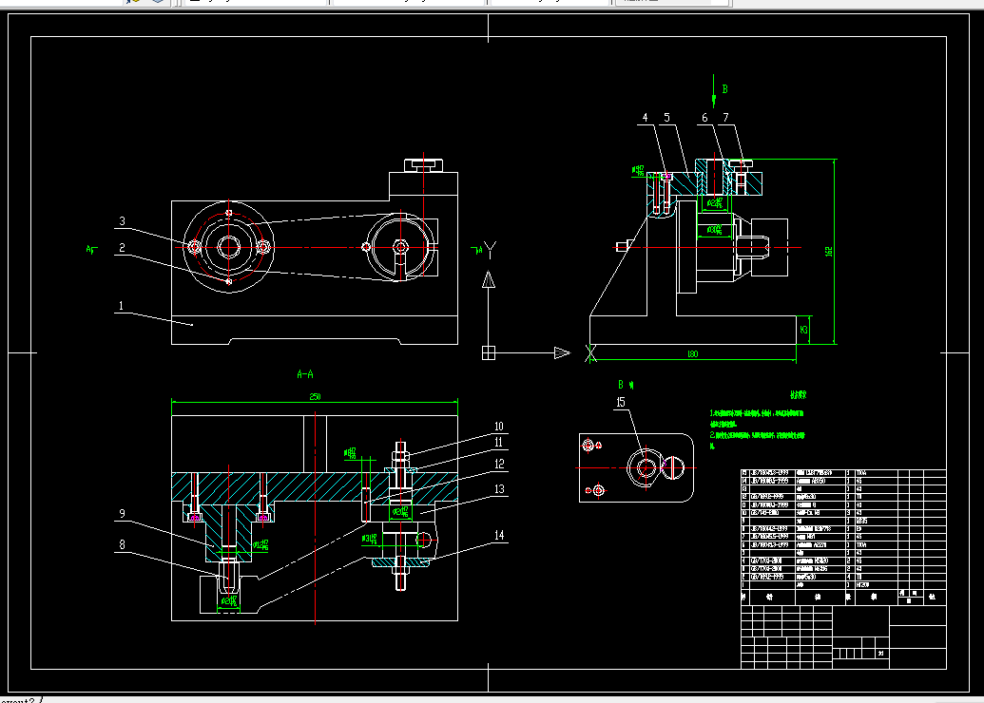
Task: Click callout number 8 in section view
Action: [x=122, y=544]
